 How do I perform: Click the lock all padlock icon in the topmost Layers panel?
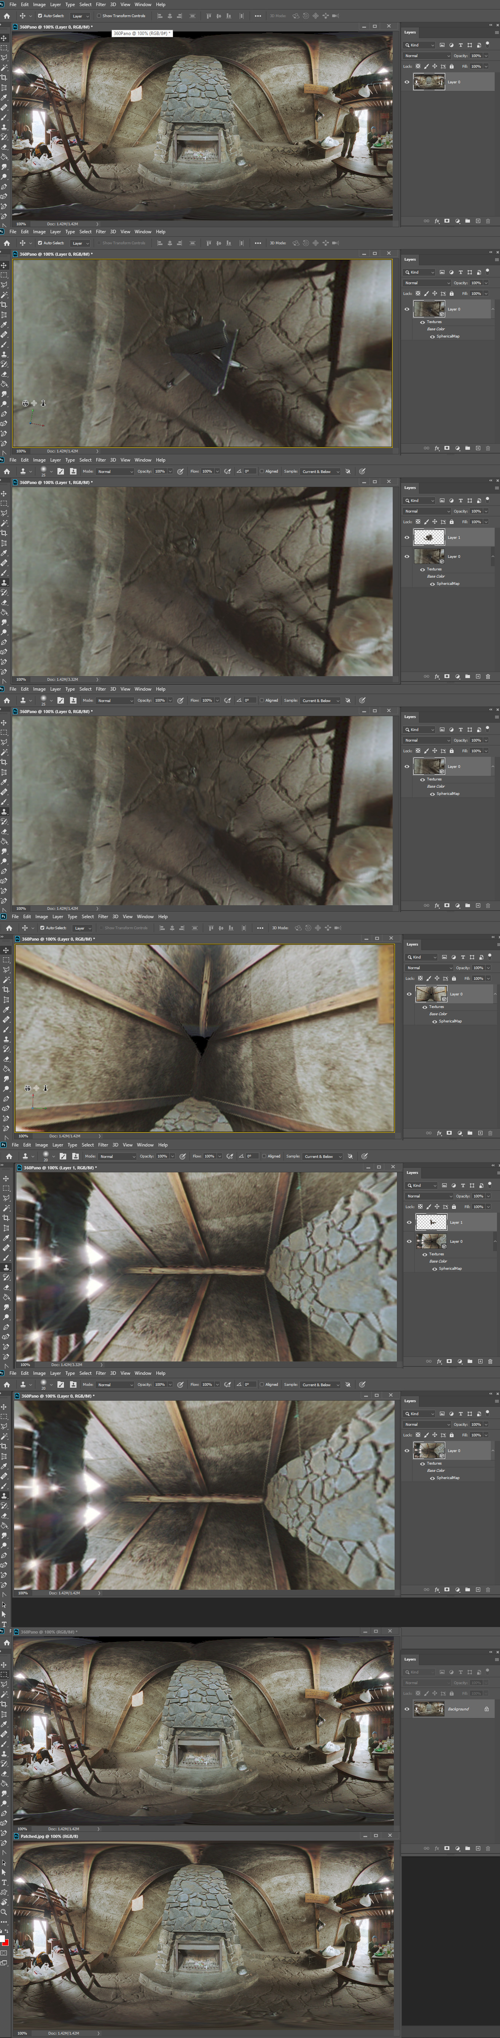click(x=452, y=67)
